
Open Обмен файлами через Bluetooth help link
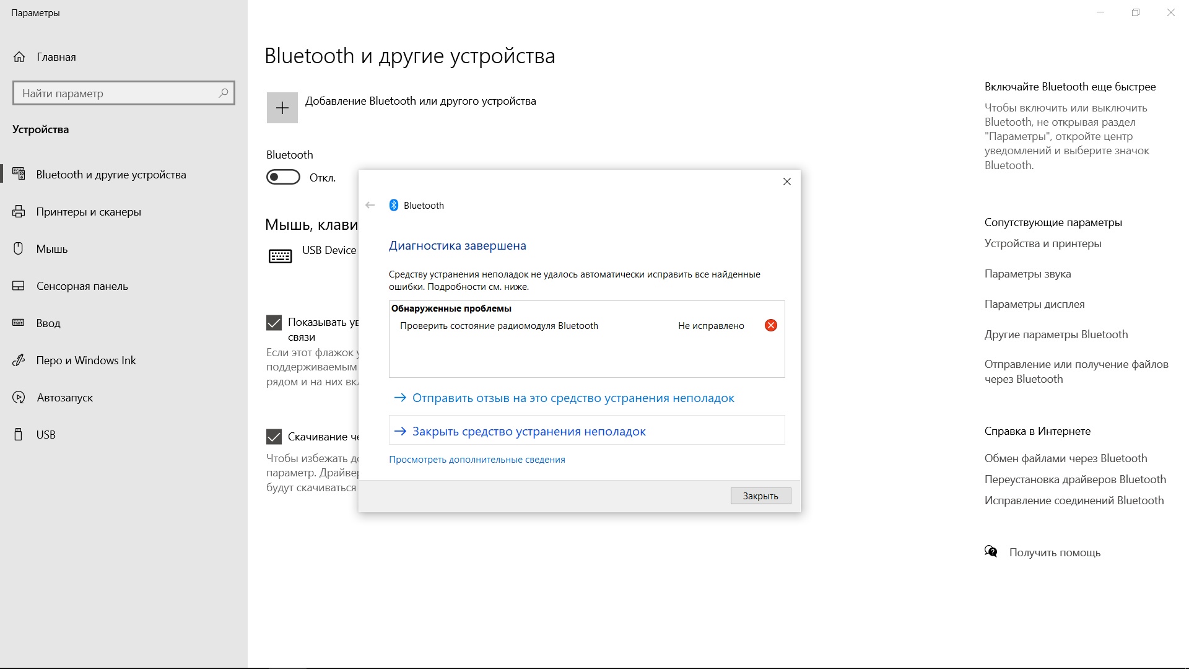(x=1066, y=458)
